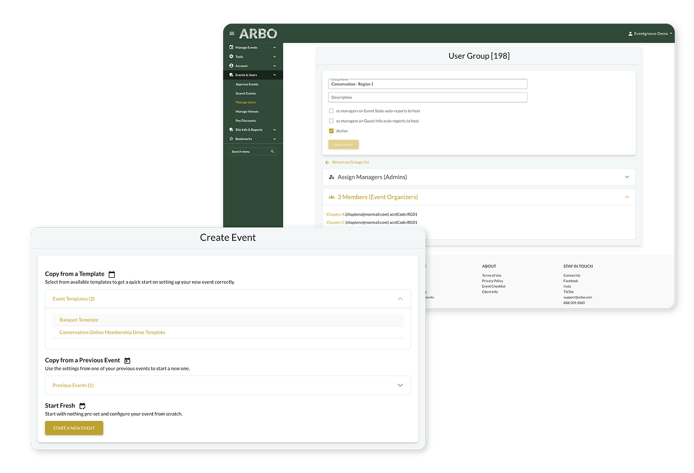The width and height of the screenshot is (694, 473).
Task: Expand the Tools chevron in sidebar
Action: tap(274, 56)
